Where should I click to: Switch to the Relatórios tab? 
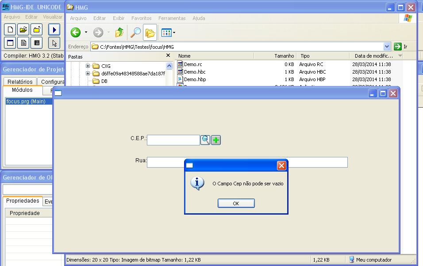[x=20, y=82]
